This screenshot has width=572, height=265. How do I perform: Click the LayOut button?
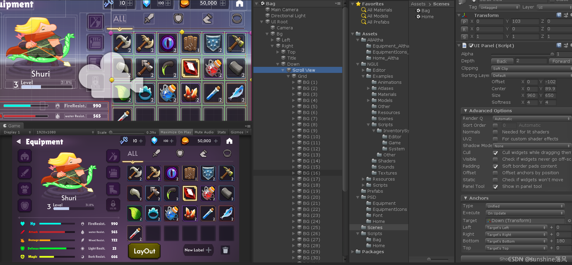click(144, 251)
